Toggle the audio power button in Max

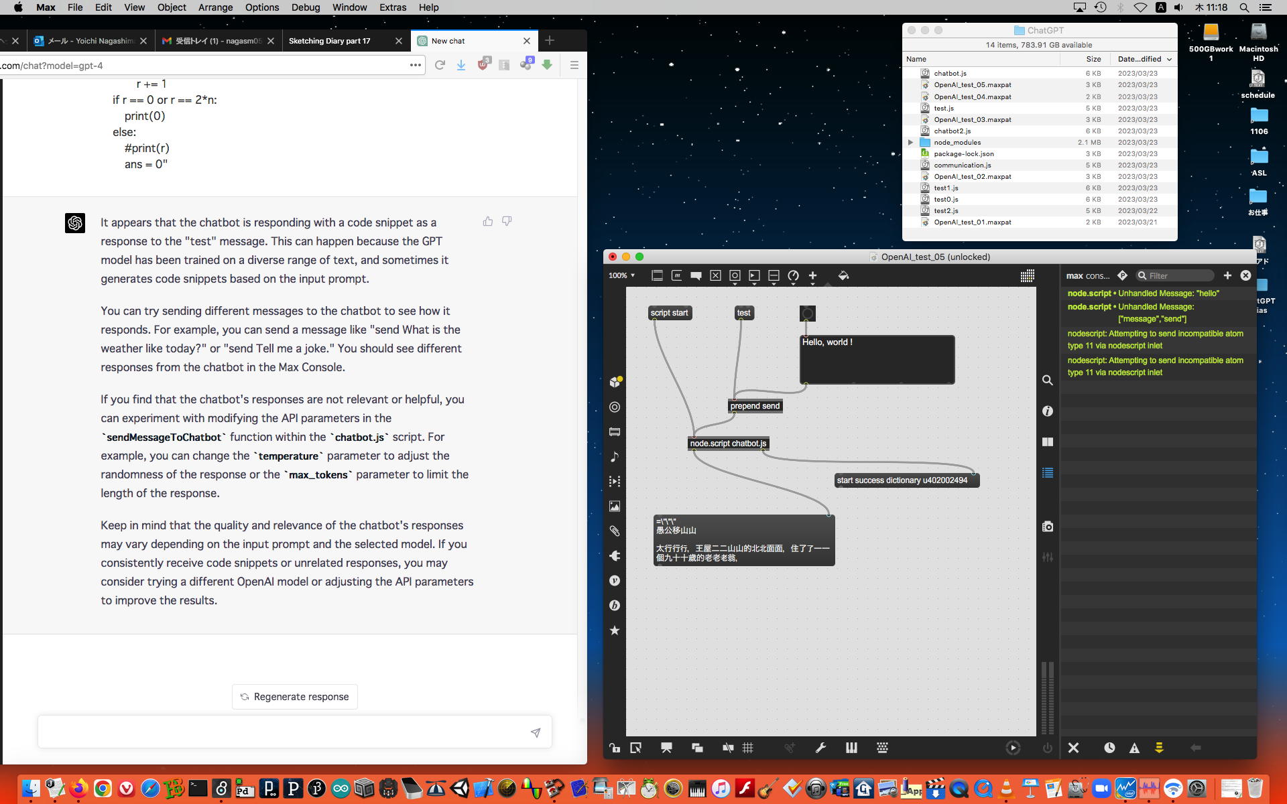point(1047,748)
